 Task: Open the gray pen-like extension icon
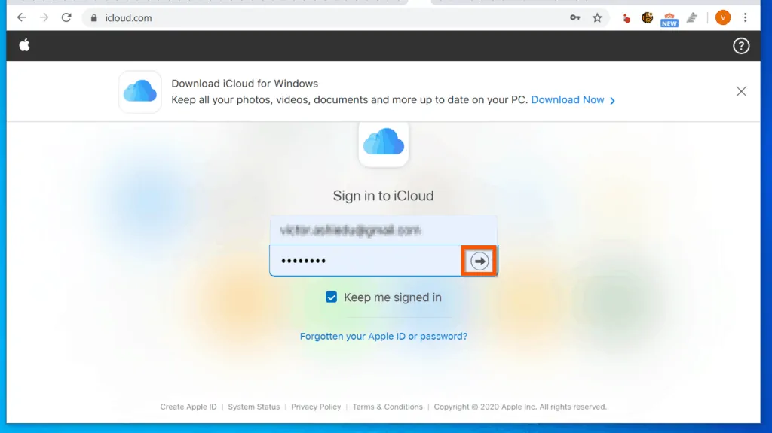pos(692,18)
